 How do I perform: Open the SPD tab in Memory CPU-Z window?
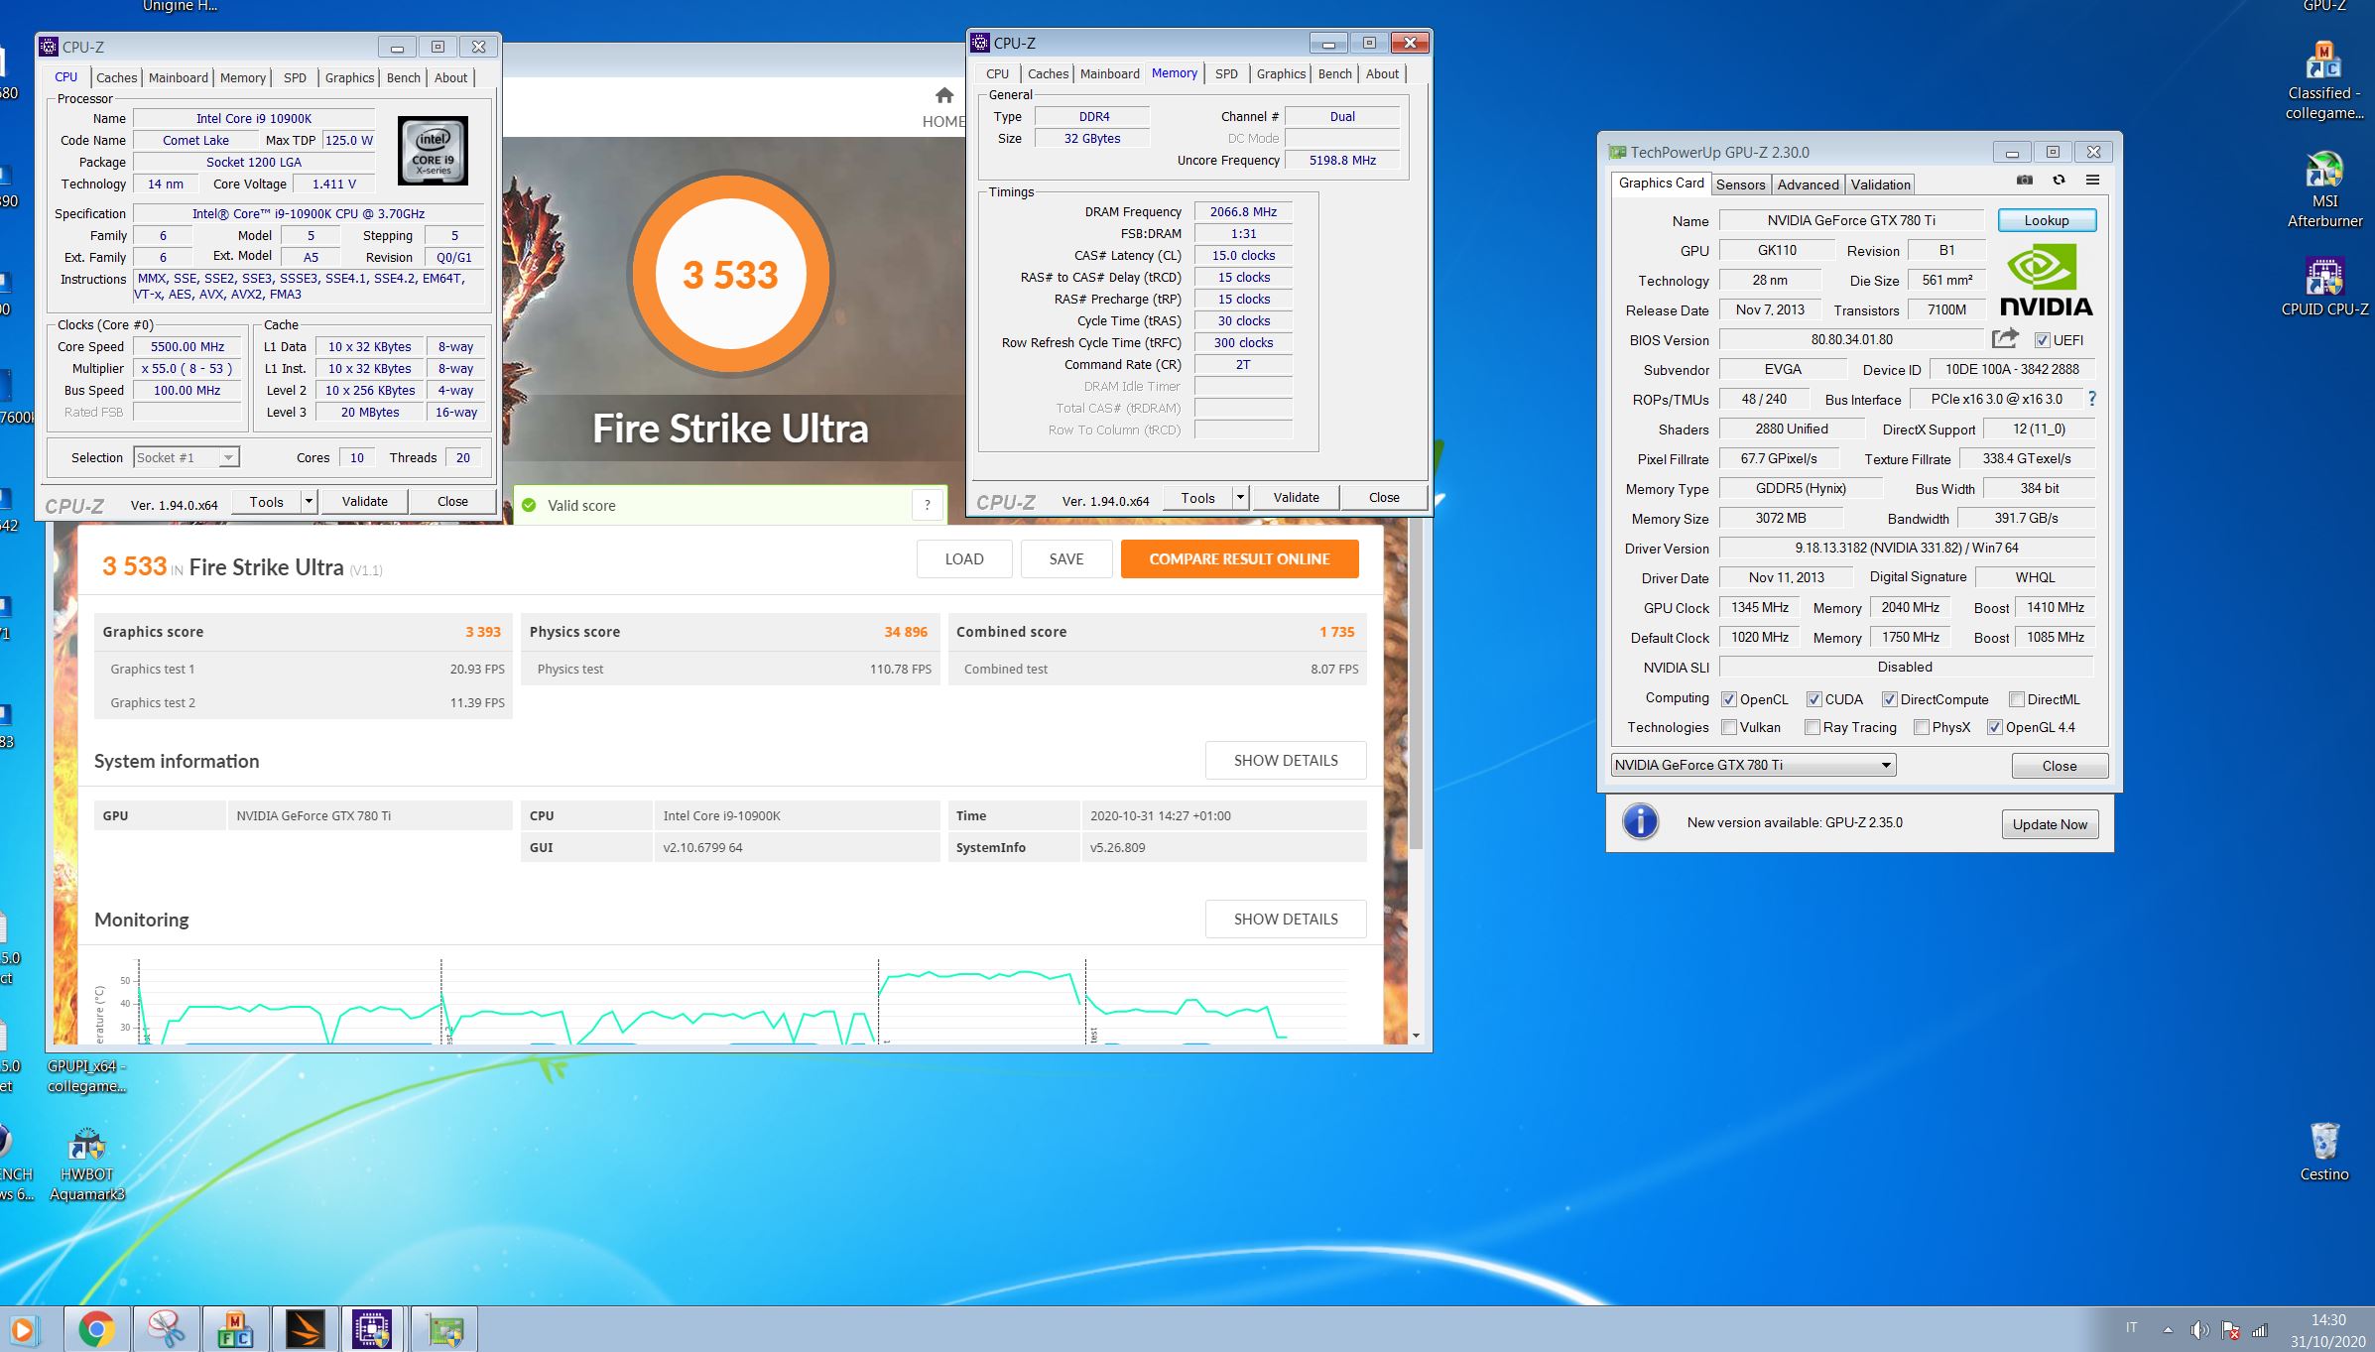click(x=1226, y=73)
